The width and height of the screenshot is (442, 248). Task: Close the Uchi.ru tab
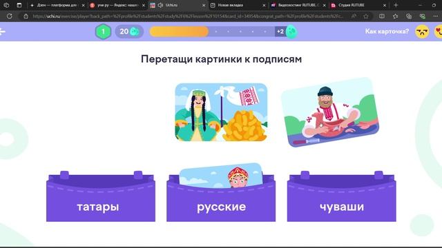204,5
